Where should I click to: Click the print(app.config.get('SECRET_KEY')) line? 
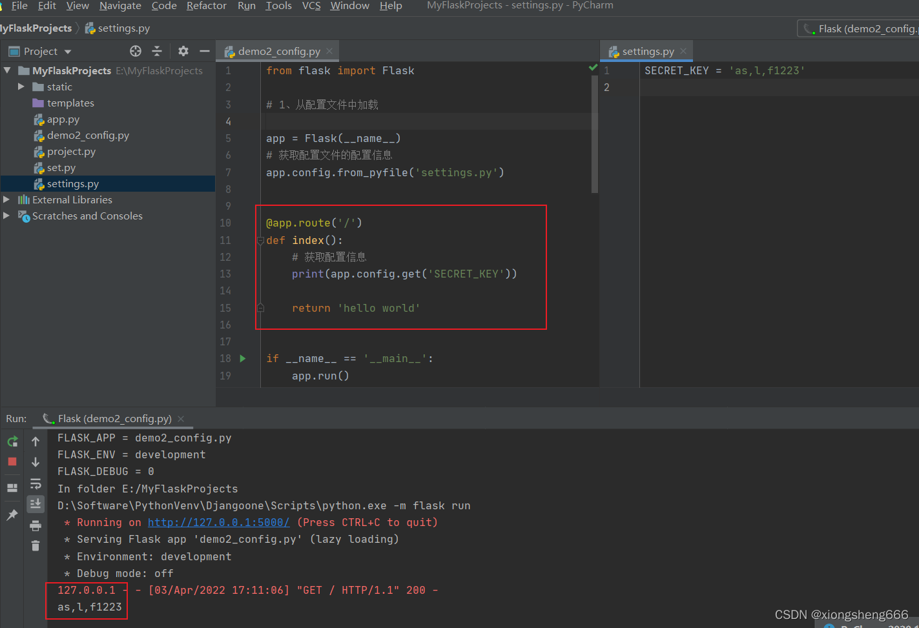(404, 274)
